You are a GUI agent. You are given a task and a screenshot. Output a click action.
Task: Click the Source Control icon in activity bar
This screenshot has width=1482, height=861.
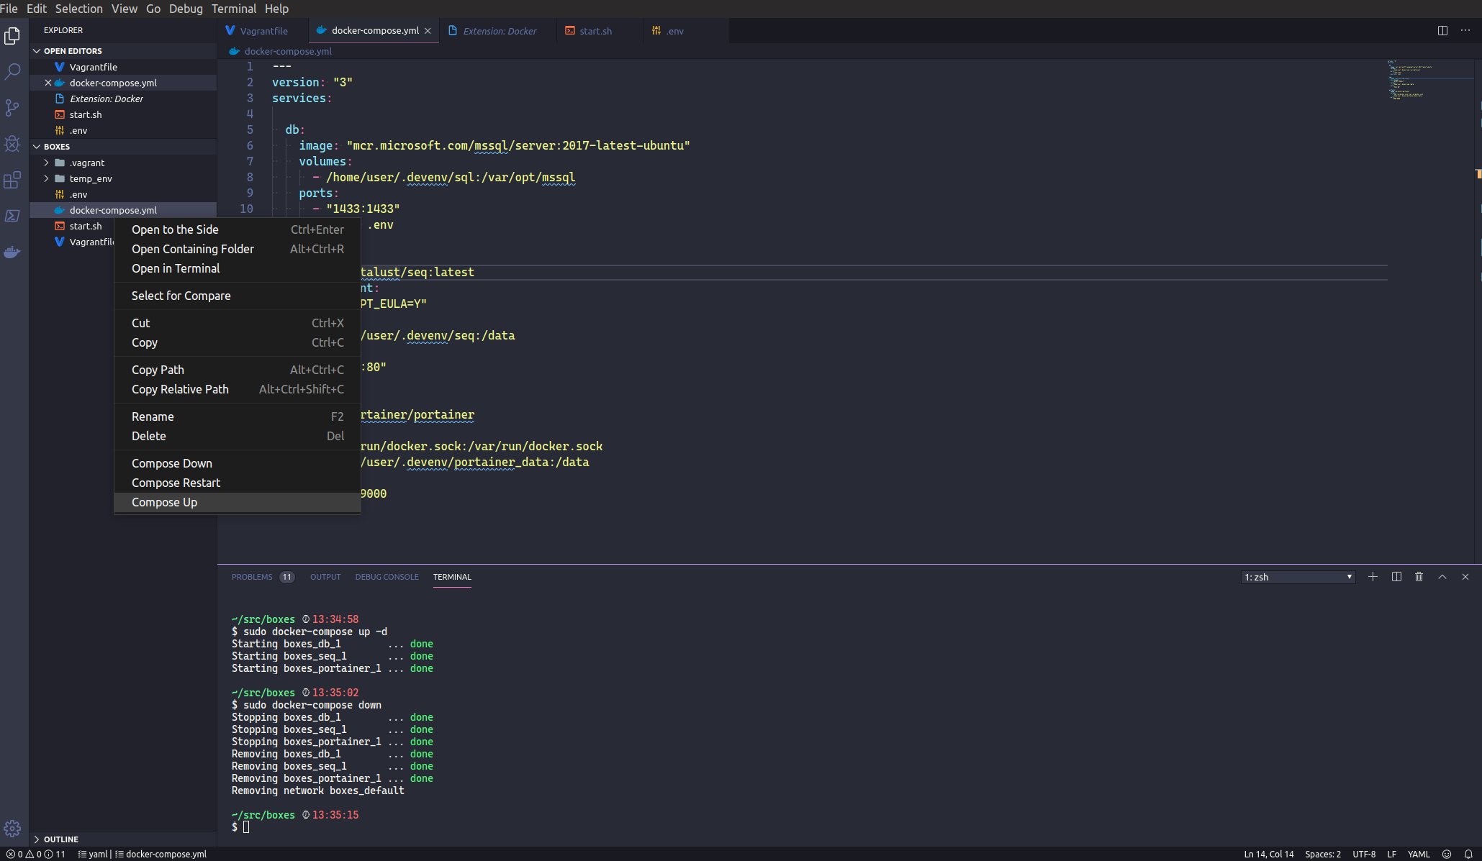pyautogui.click(x=14, y=108)
